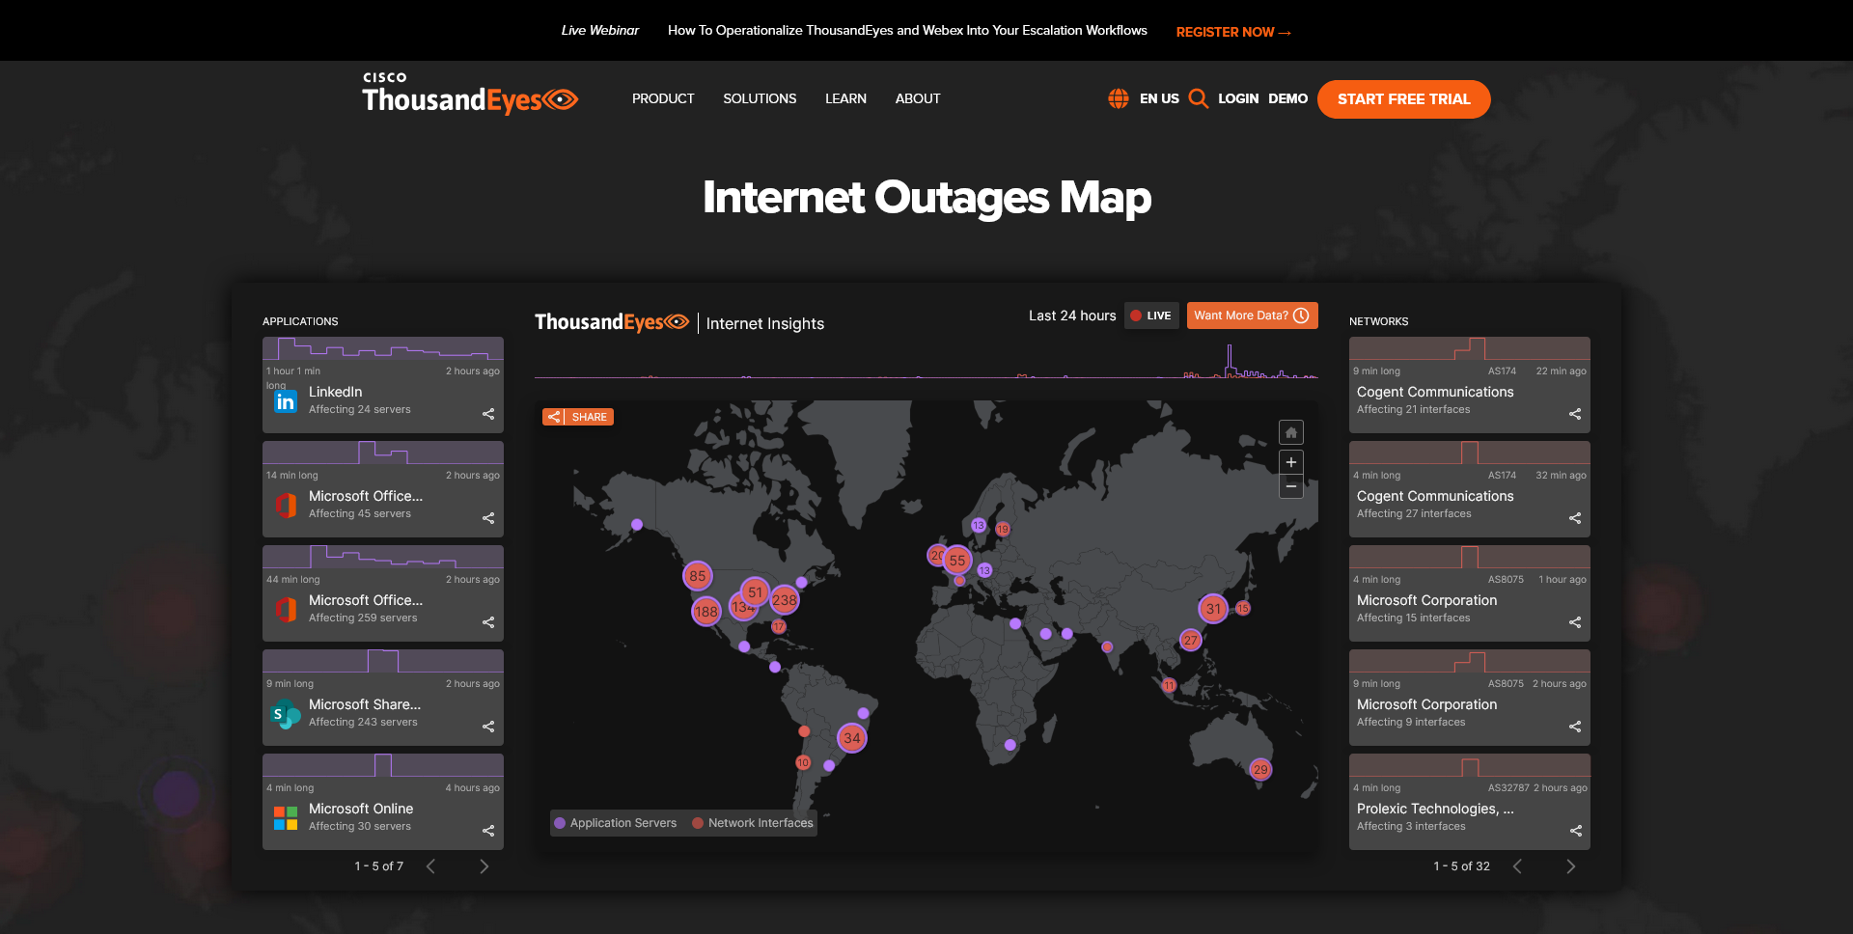Click the Microsoft Online windows icon
1853x934 pixels.
(286, 818)
